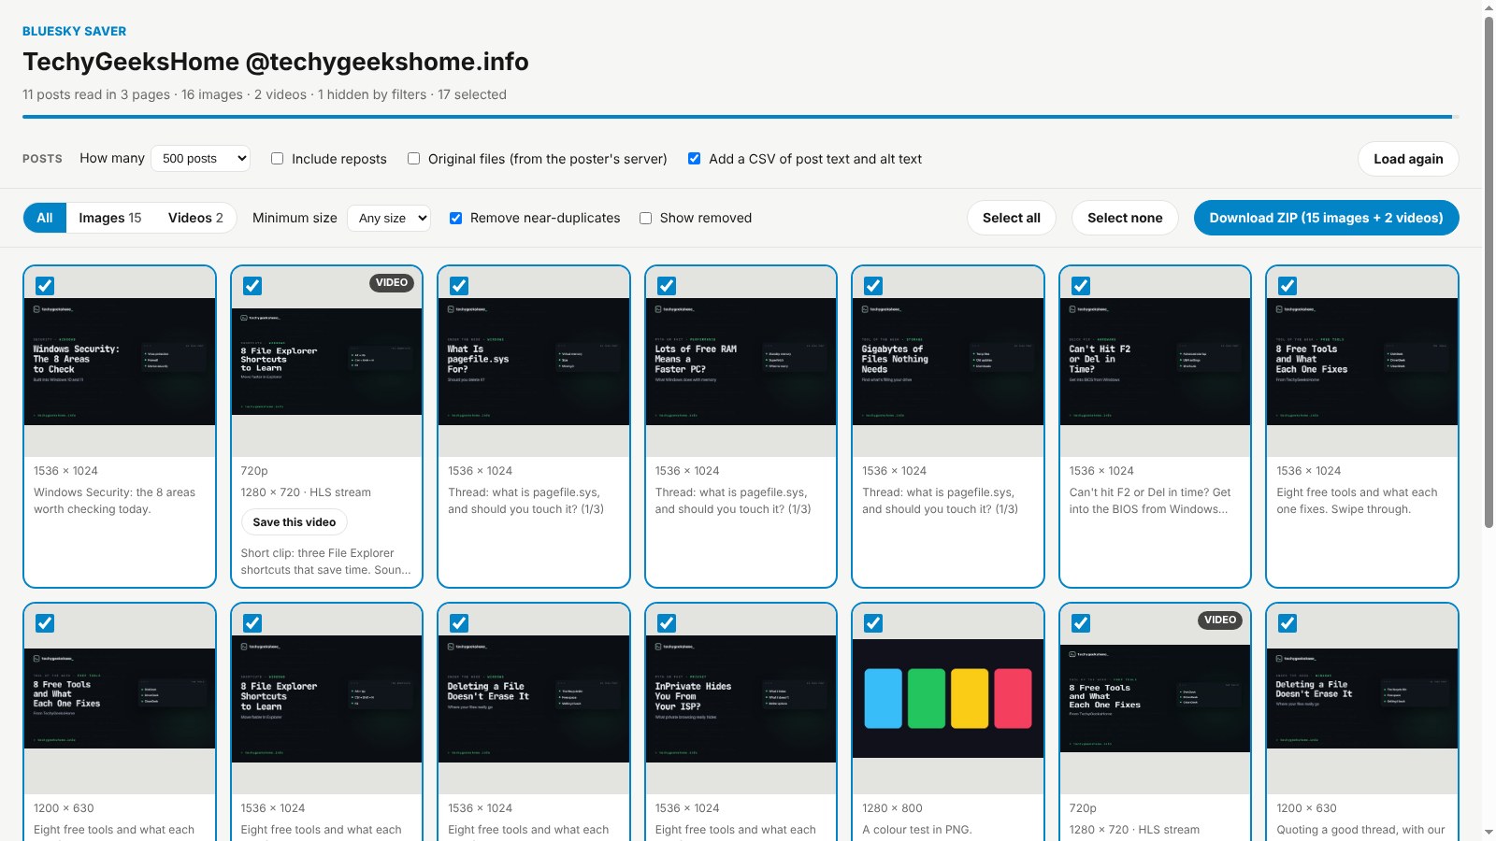Switch to the Videos 2 tab
1496x841 pixels.
pos(195,218)
